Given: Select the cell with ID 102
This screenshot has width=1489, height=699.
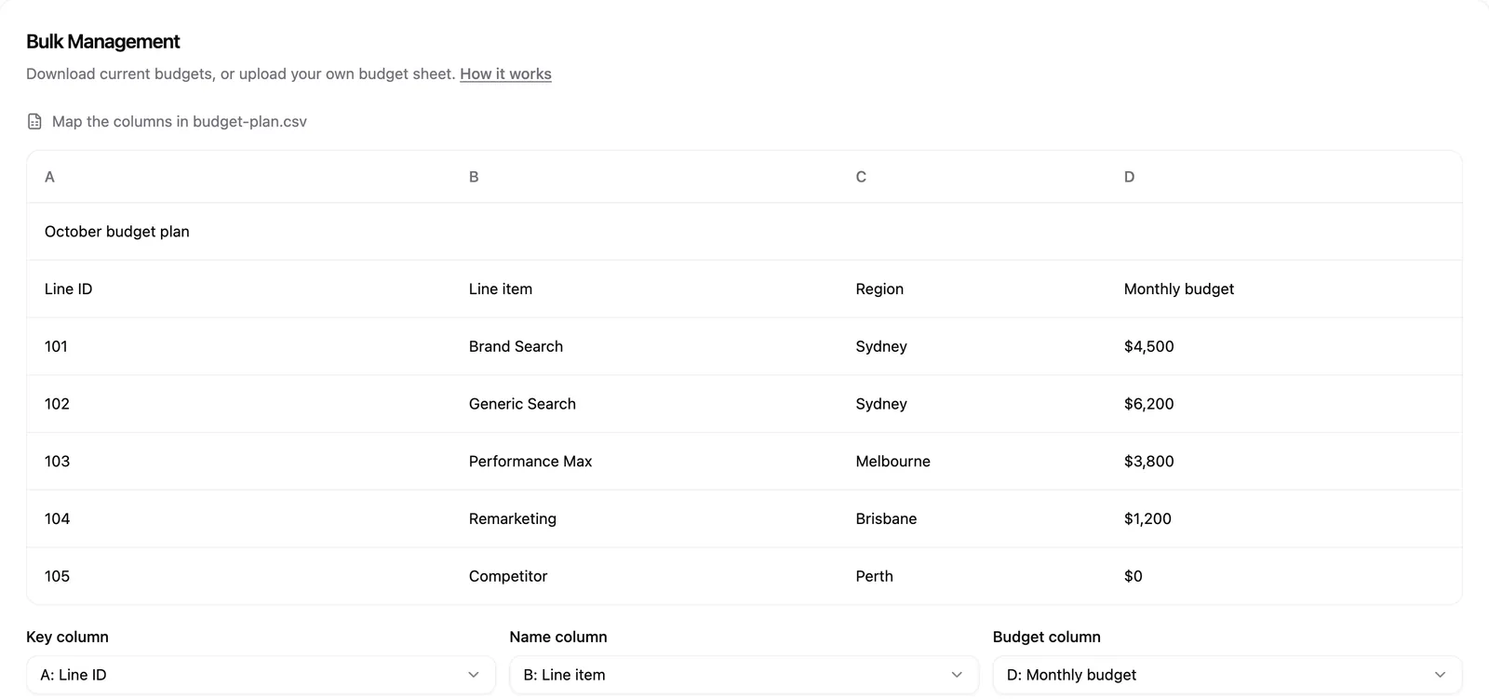Looking at the screenshot, I should 239,404.
